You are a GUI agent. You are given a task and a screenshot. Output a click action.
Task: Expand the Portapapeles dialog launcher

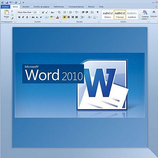click(15, 22)
